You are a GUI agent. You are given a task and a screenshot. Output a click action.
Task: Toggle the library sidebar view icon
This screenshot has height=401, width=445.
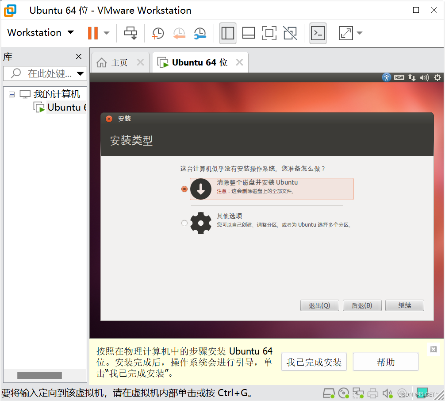[x=228, y=33]
